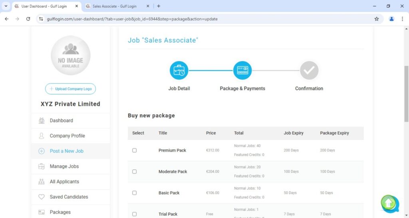Check the Basic Pack checkbox

click(135, 193)
